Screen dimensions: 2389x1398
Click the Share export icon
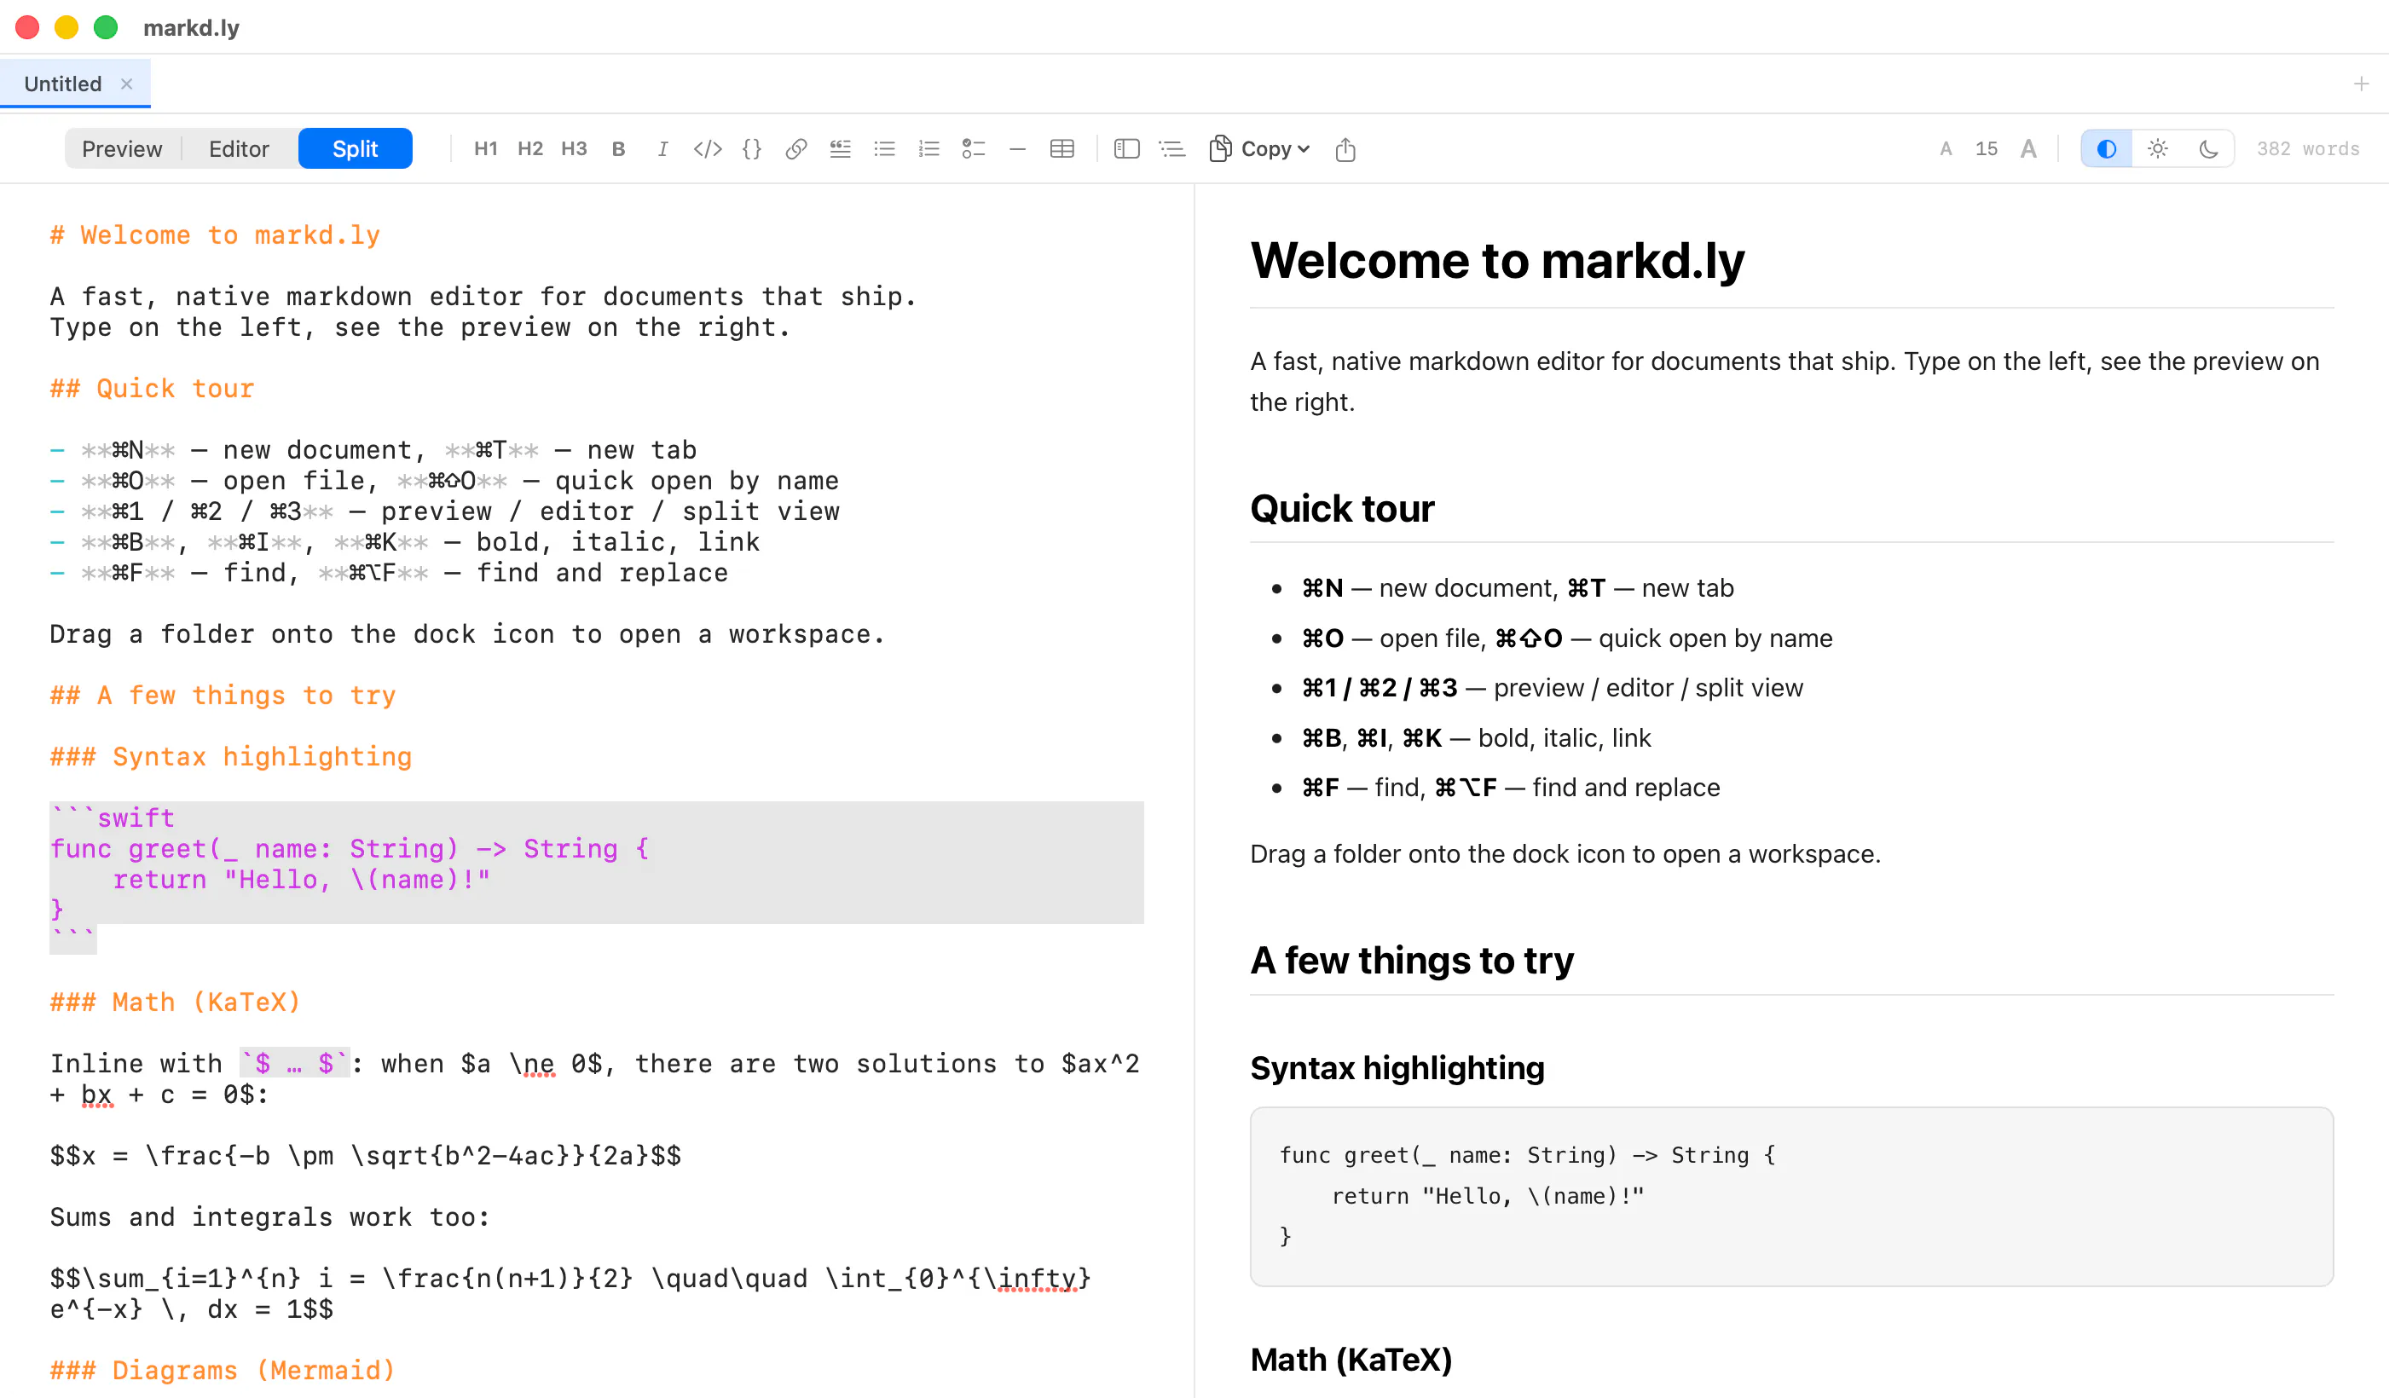pos(1345,150)
